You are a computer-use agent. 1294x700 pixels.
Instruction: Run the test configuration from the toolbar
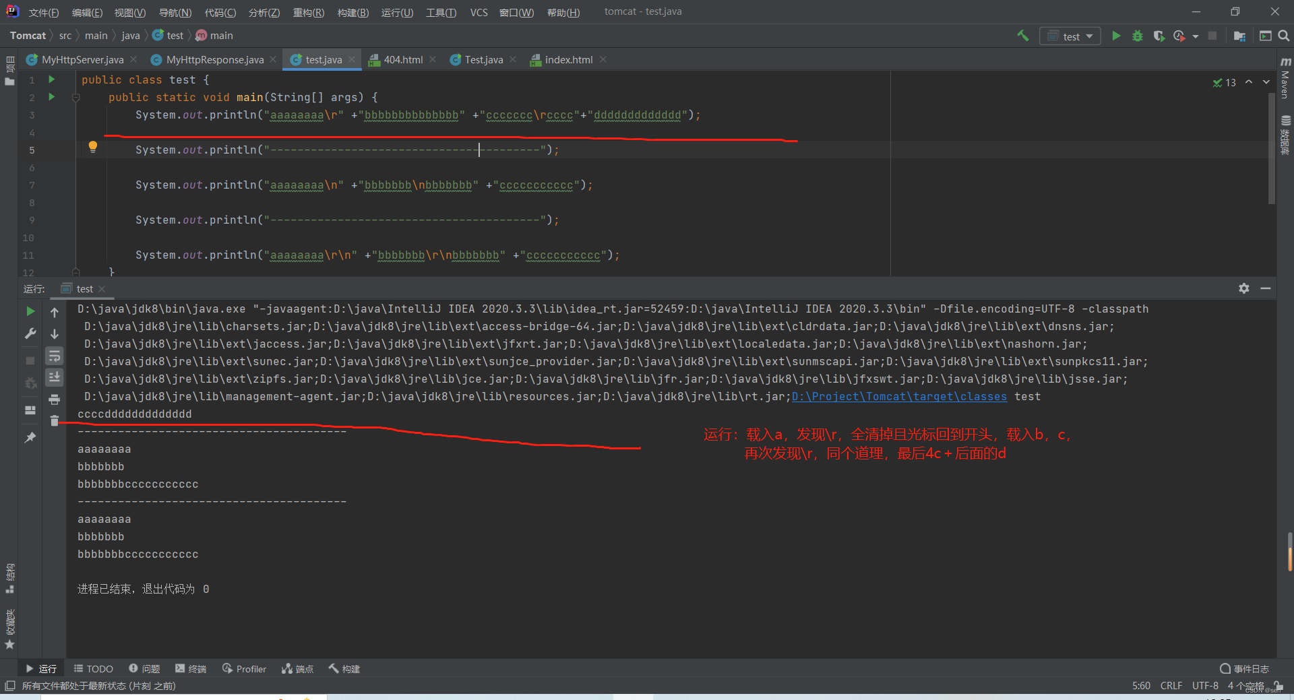point(1117,36)
